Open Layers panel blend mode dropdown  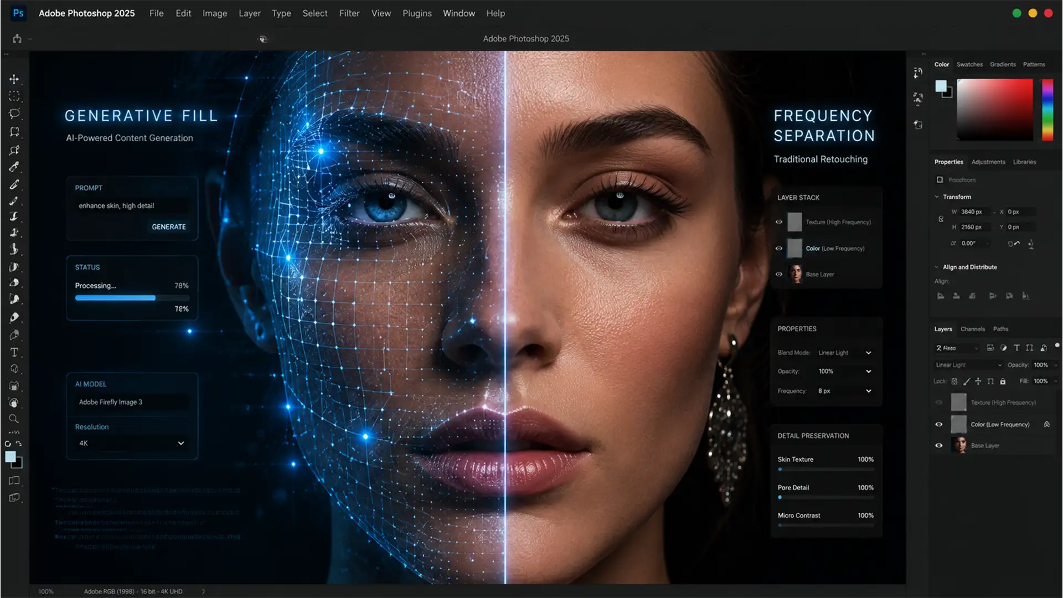[969, 365]
